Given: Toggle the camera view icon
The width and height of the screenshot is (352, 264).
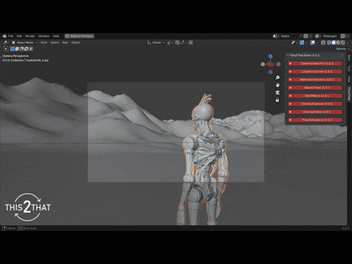Looking at the screenshot, I should (277, 92).
